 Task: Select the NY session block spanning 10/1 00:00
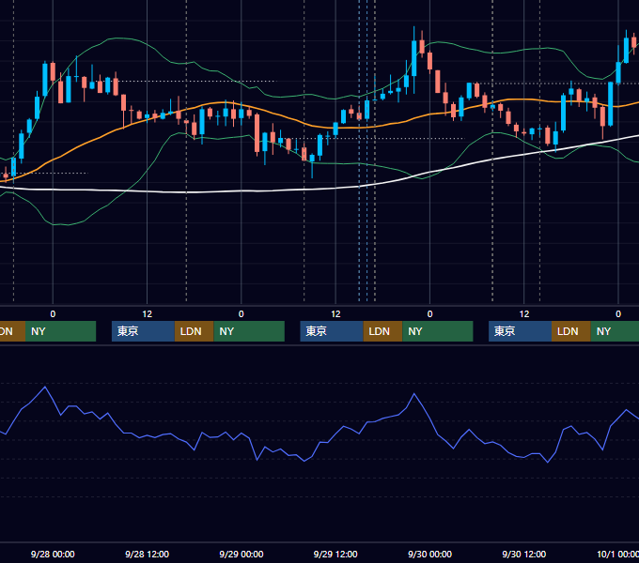615,331
